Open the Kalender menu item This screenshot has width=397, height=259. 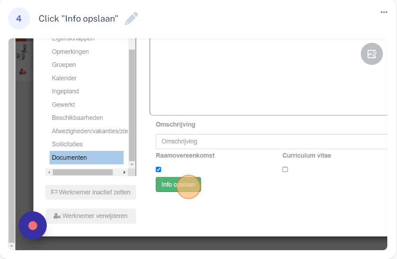coord(64,78)
